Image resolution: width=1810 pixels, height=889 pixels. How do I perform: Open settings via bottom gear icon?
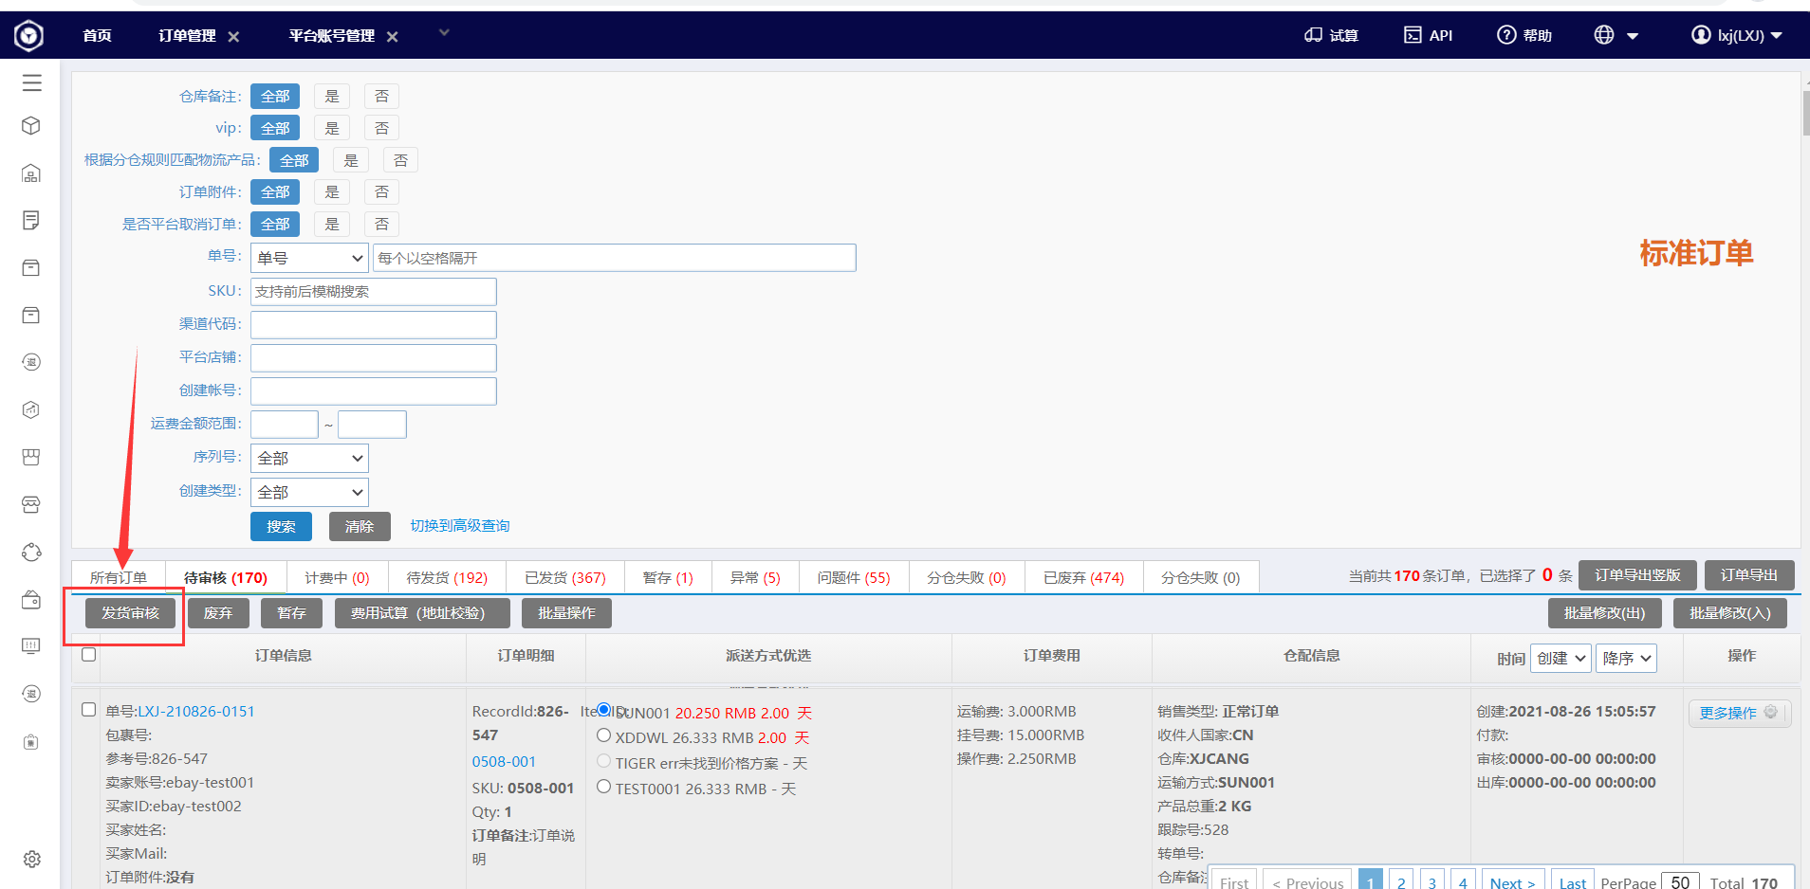click(31, 859)
